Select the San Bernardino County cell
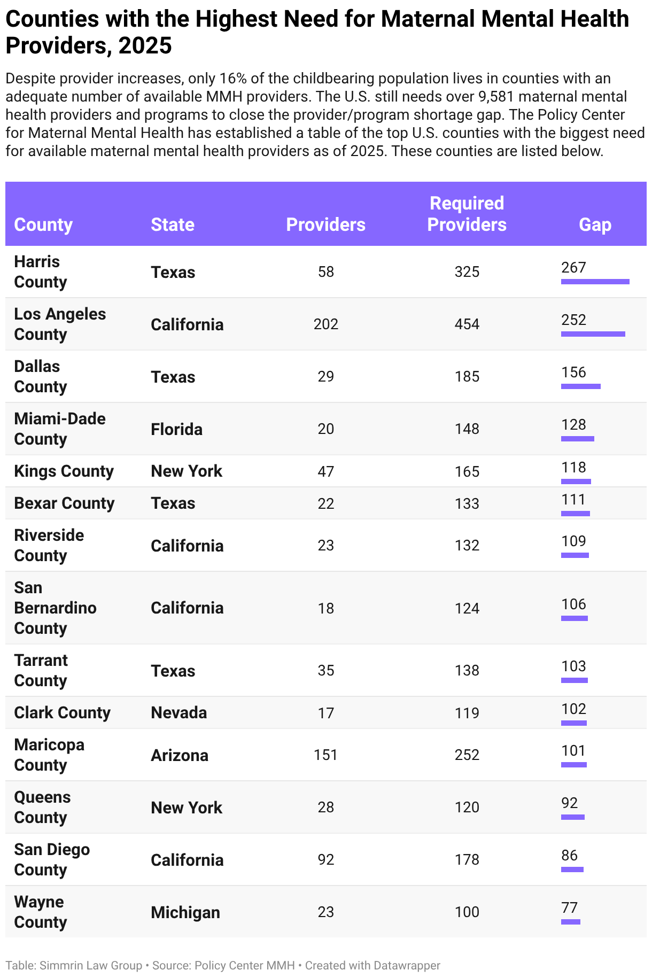Screen dimensions: 652x978 [56, 608]
